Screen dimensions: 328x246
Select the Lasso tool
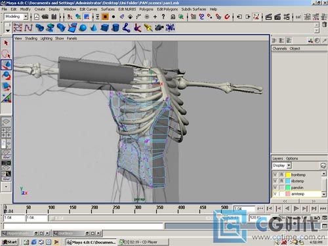coord(6,54)
